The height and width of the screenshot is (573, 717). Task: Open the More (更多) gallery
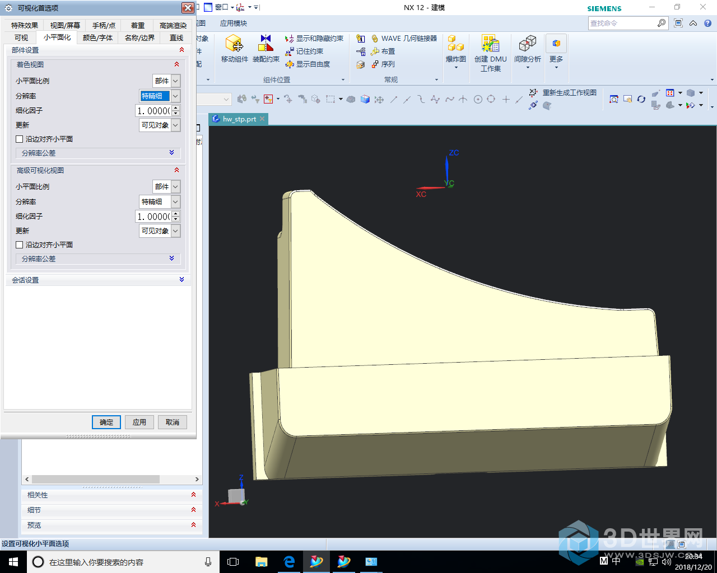pos(556,50)
